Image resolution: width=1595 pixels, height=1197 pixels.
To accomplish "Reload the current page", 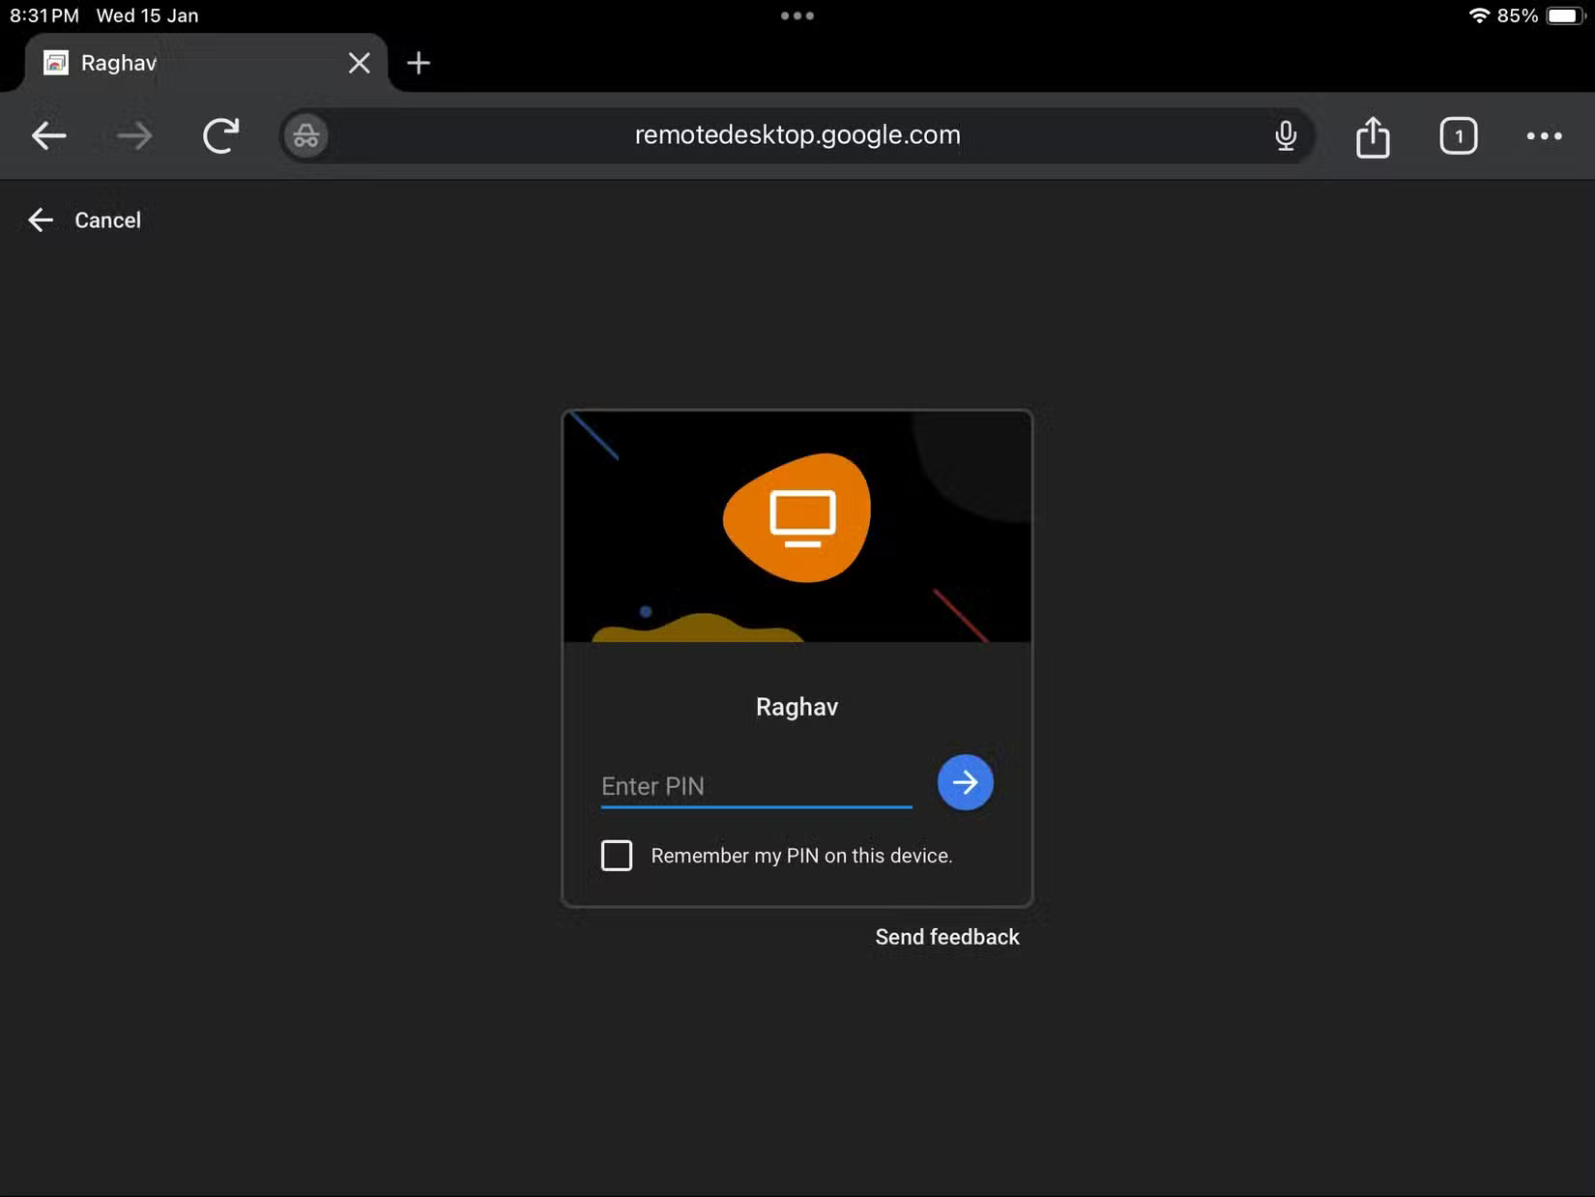I will 220,135.
